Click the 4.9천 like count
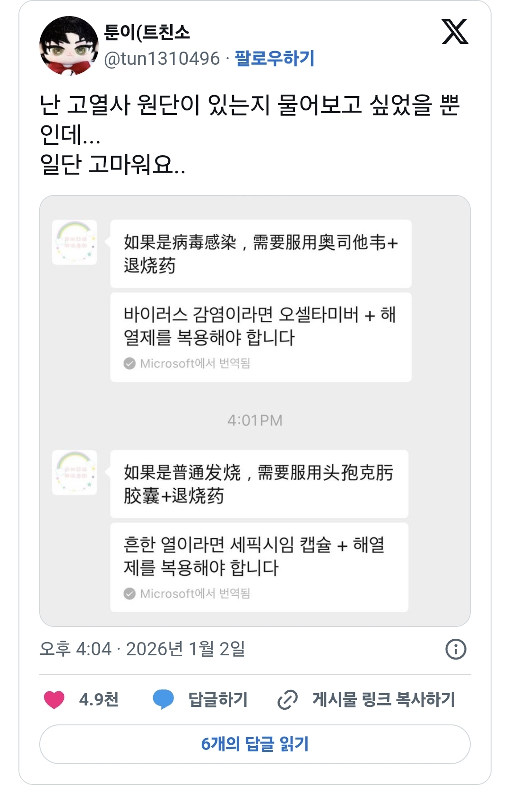 pyautogui.click(x=99, y=699)
